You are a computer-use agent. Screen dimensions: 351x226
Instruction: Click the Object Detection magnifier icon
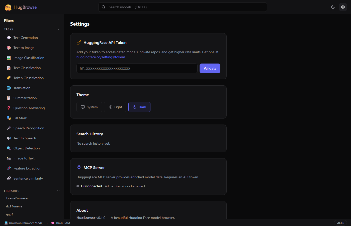click(x=9, y=148)
